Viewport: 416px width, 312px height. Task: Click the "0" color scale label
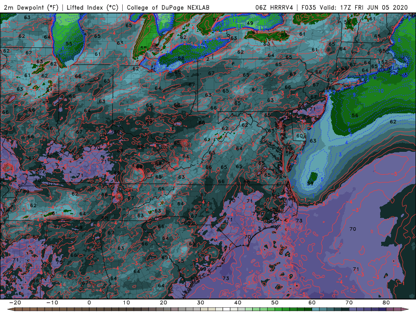point(89,303)
